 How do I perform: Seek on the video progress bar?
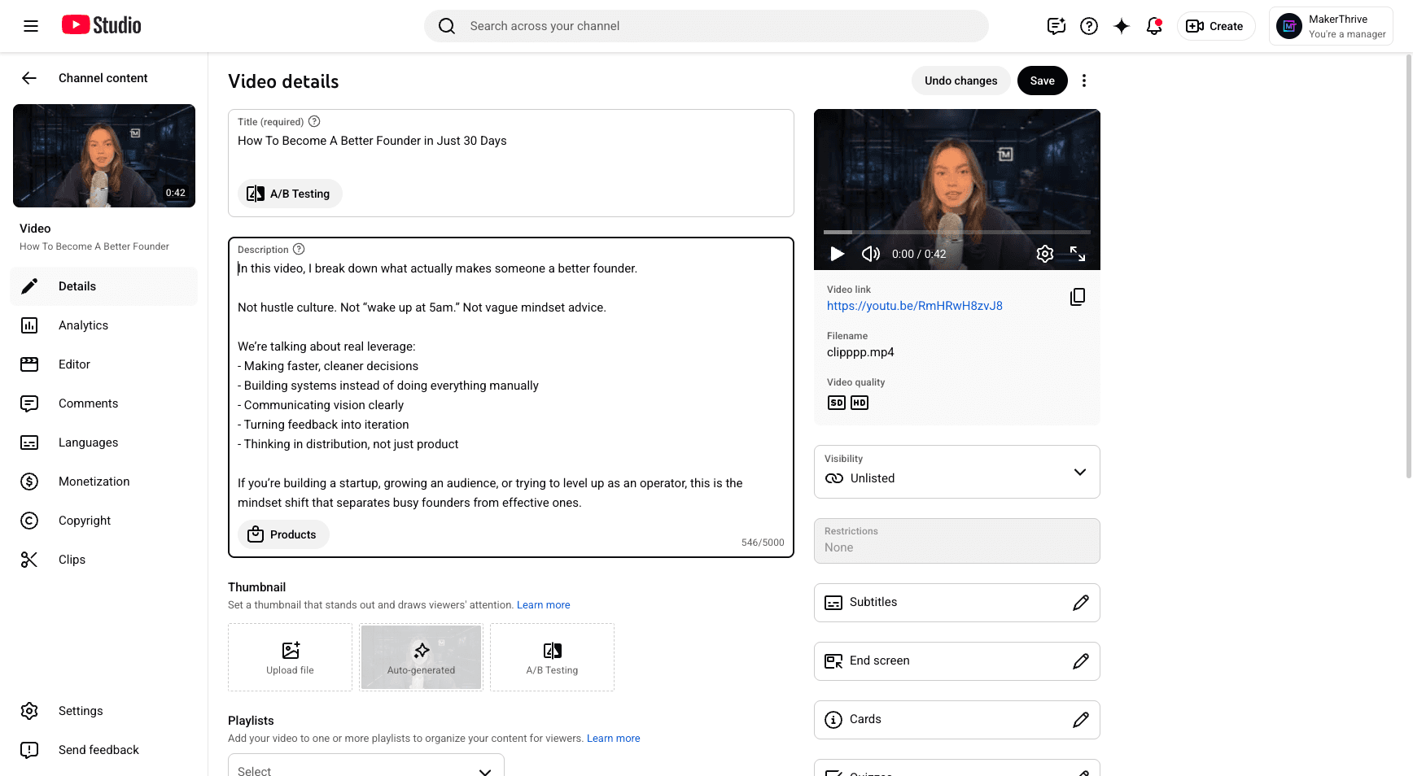[x=957, y=233]
